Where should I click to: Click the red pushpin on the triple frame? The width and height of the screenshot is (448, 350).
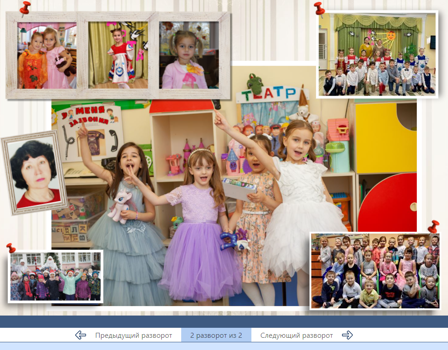pyautogui.click(x=25, y=8)
